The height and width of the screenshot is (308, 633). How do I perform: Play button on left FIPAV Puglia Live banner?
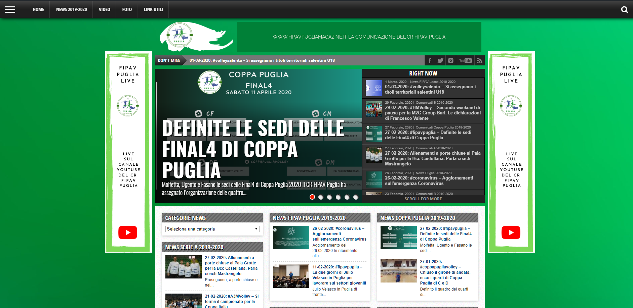[128, 233]
